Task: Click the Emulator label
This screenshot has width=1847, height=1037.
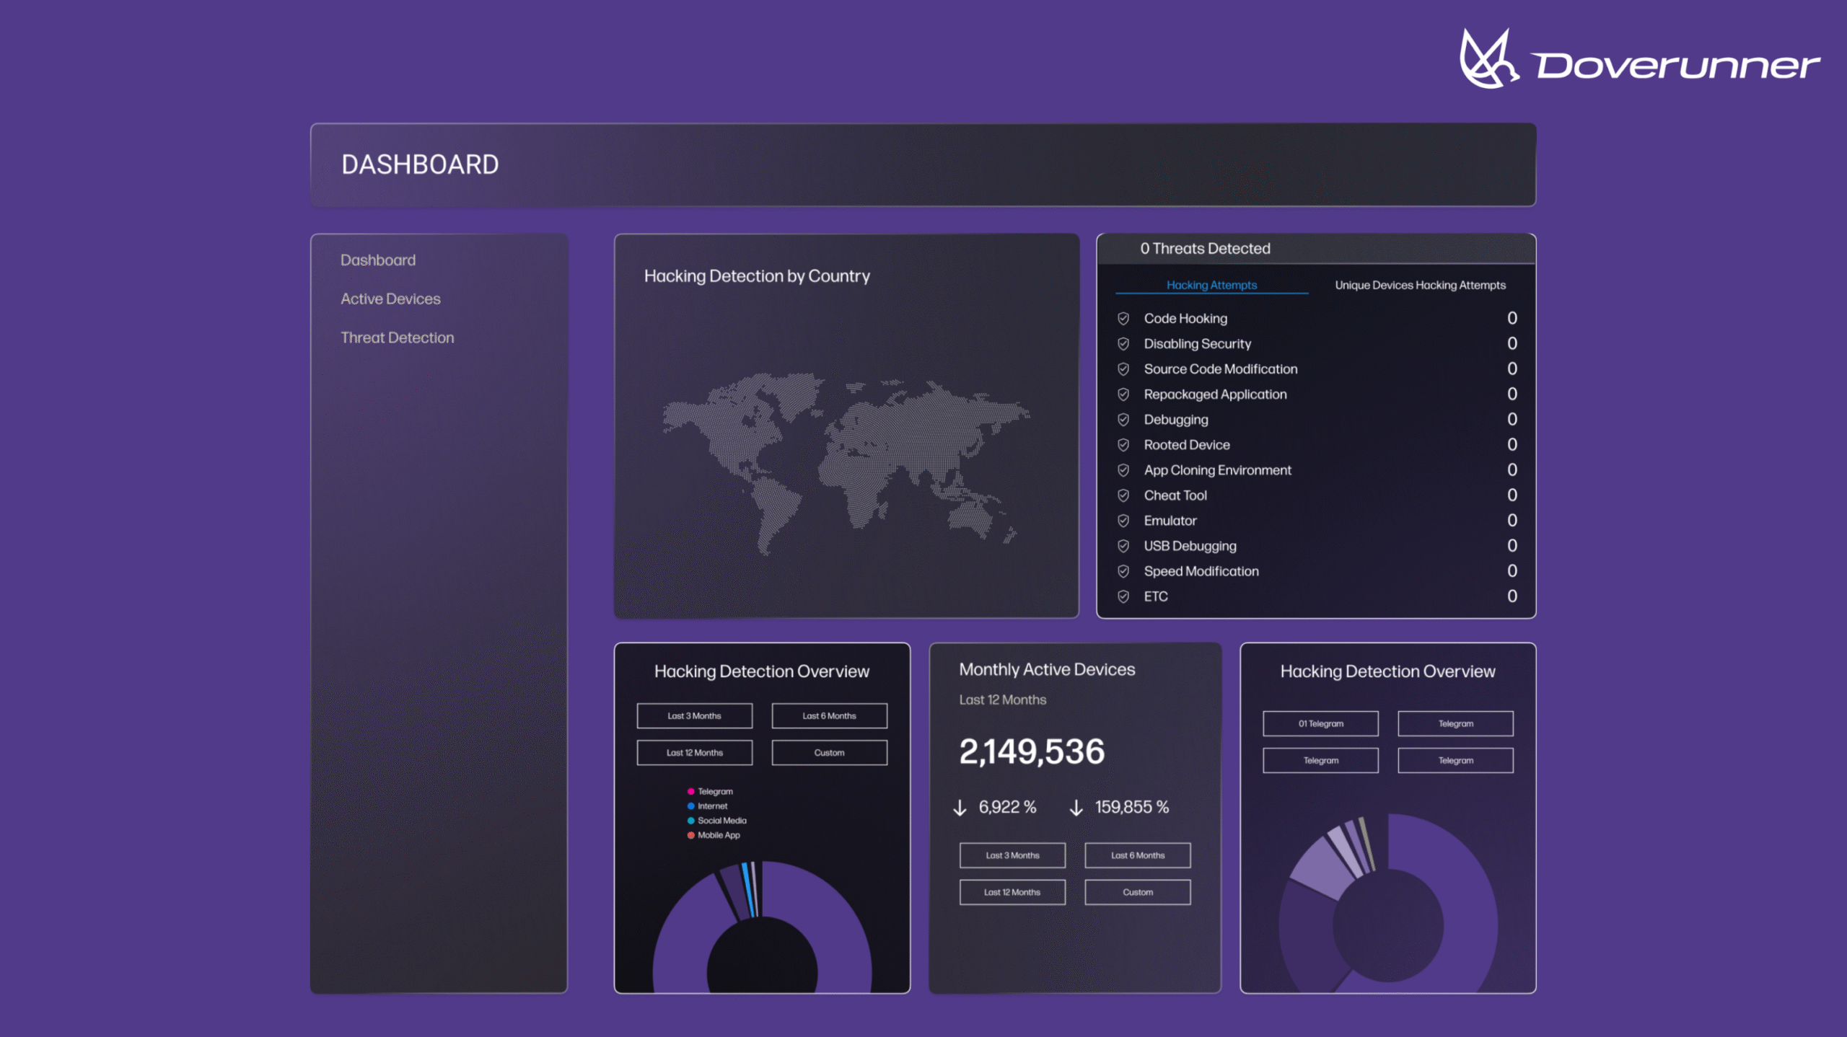Action: (1170, 520)
